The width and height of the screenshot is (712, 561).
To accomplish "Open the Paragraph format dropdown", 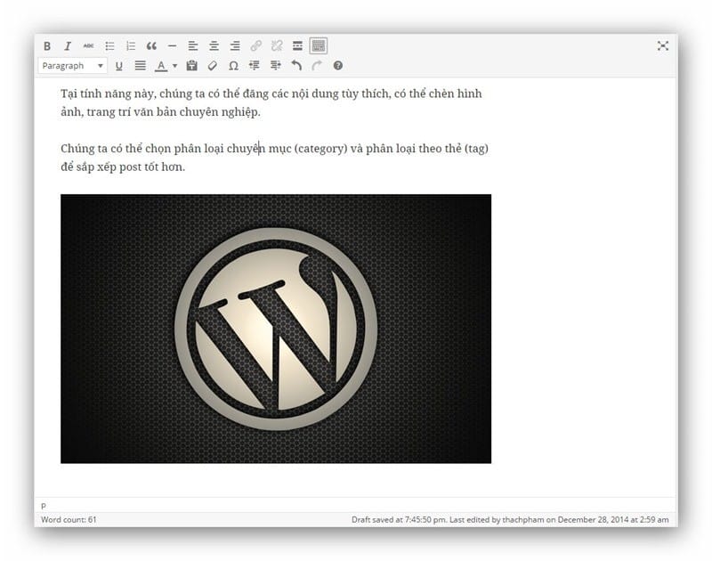I will pos(73,66).
